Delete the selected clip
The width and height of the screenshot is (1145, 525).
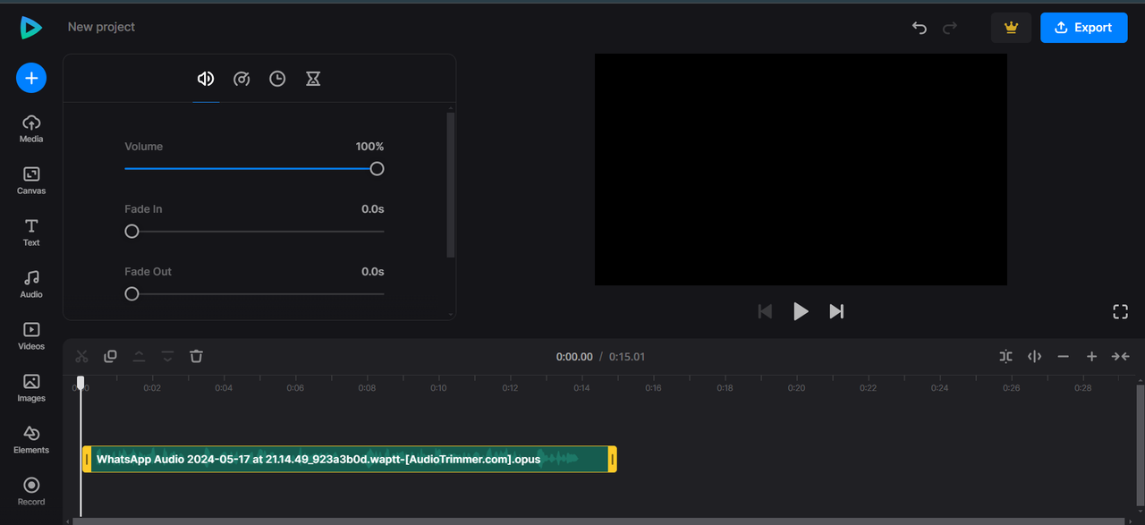(196, 356)
